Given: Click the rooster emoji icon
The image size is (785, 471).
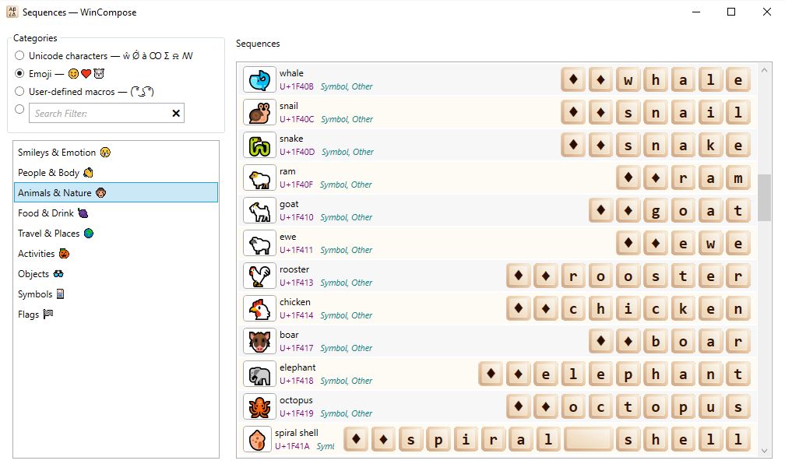Looking at the screenshot, I should (259, 276).
